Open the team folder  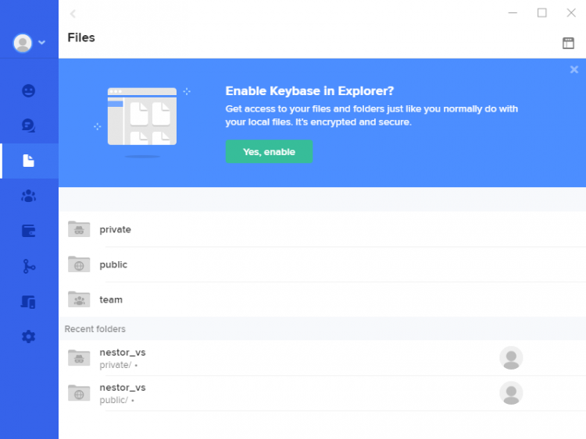pos(111,299)
